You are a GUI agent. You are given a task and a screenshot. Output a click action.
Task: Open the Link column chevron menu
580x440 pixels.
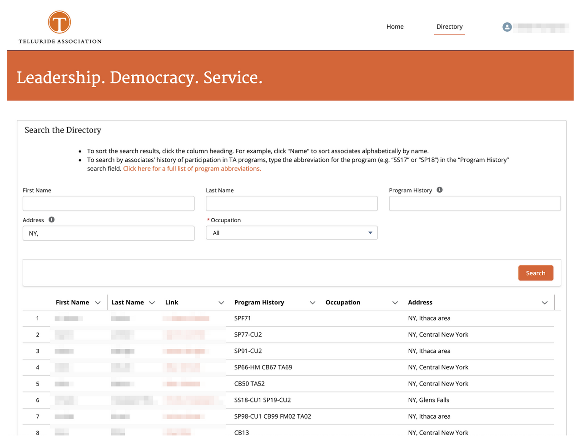click(221, 303)
